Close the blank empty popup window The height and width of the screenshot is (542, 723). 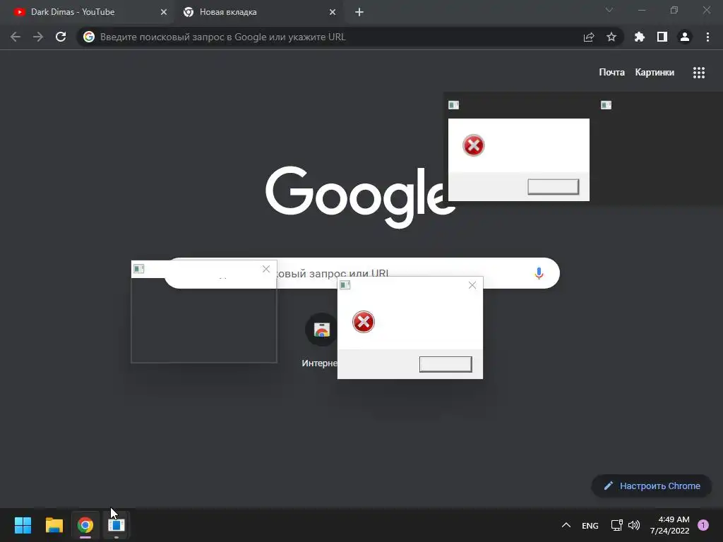tap(266, 269)
